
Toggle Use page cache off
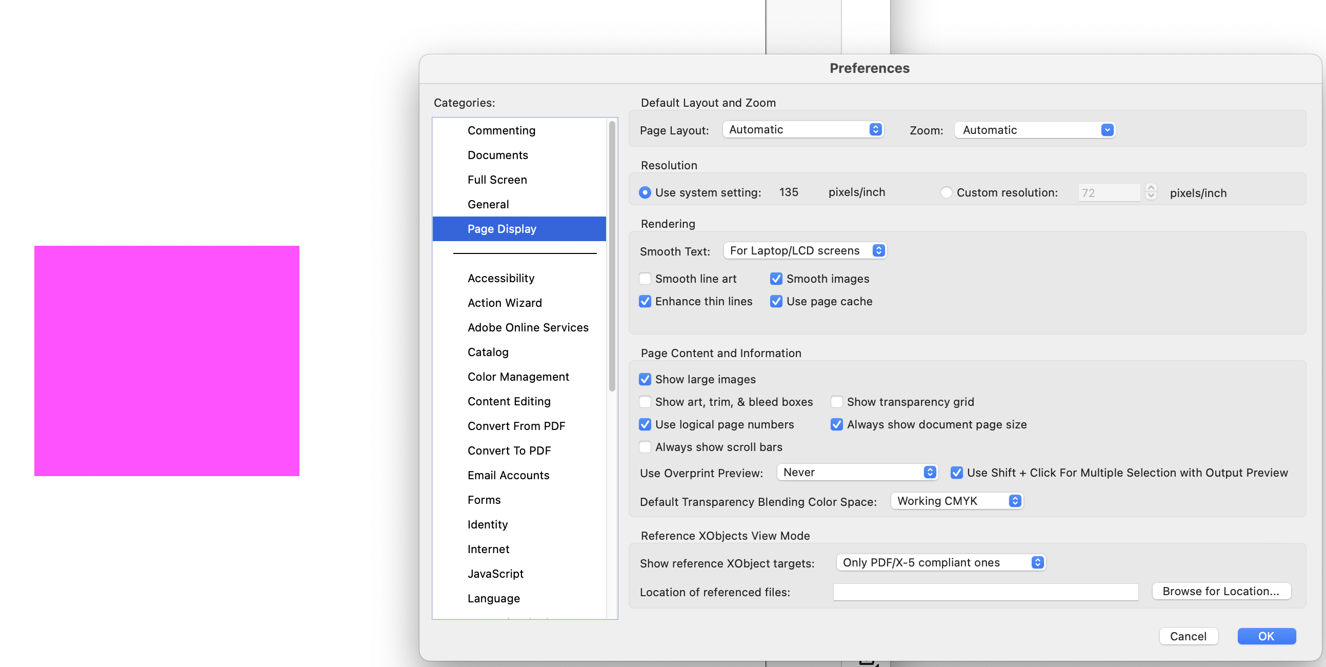tap(776, 301)
